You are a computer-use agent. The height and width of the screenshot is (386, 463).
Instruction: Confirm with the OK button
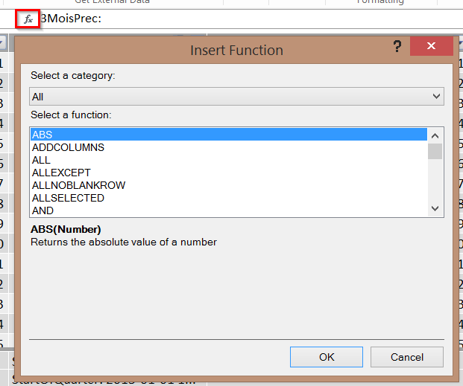pos(327,357)
